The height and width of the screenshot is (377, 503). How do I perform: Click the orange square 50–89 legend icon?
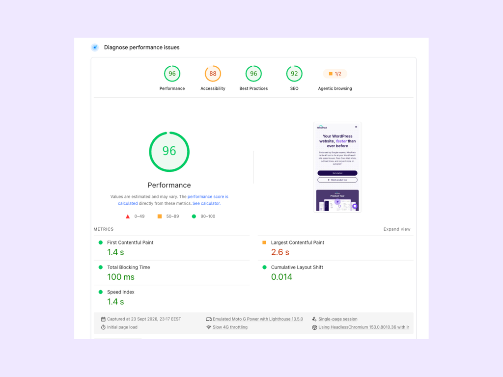160,216
